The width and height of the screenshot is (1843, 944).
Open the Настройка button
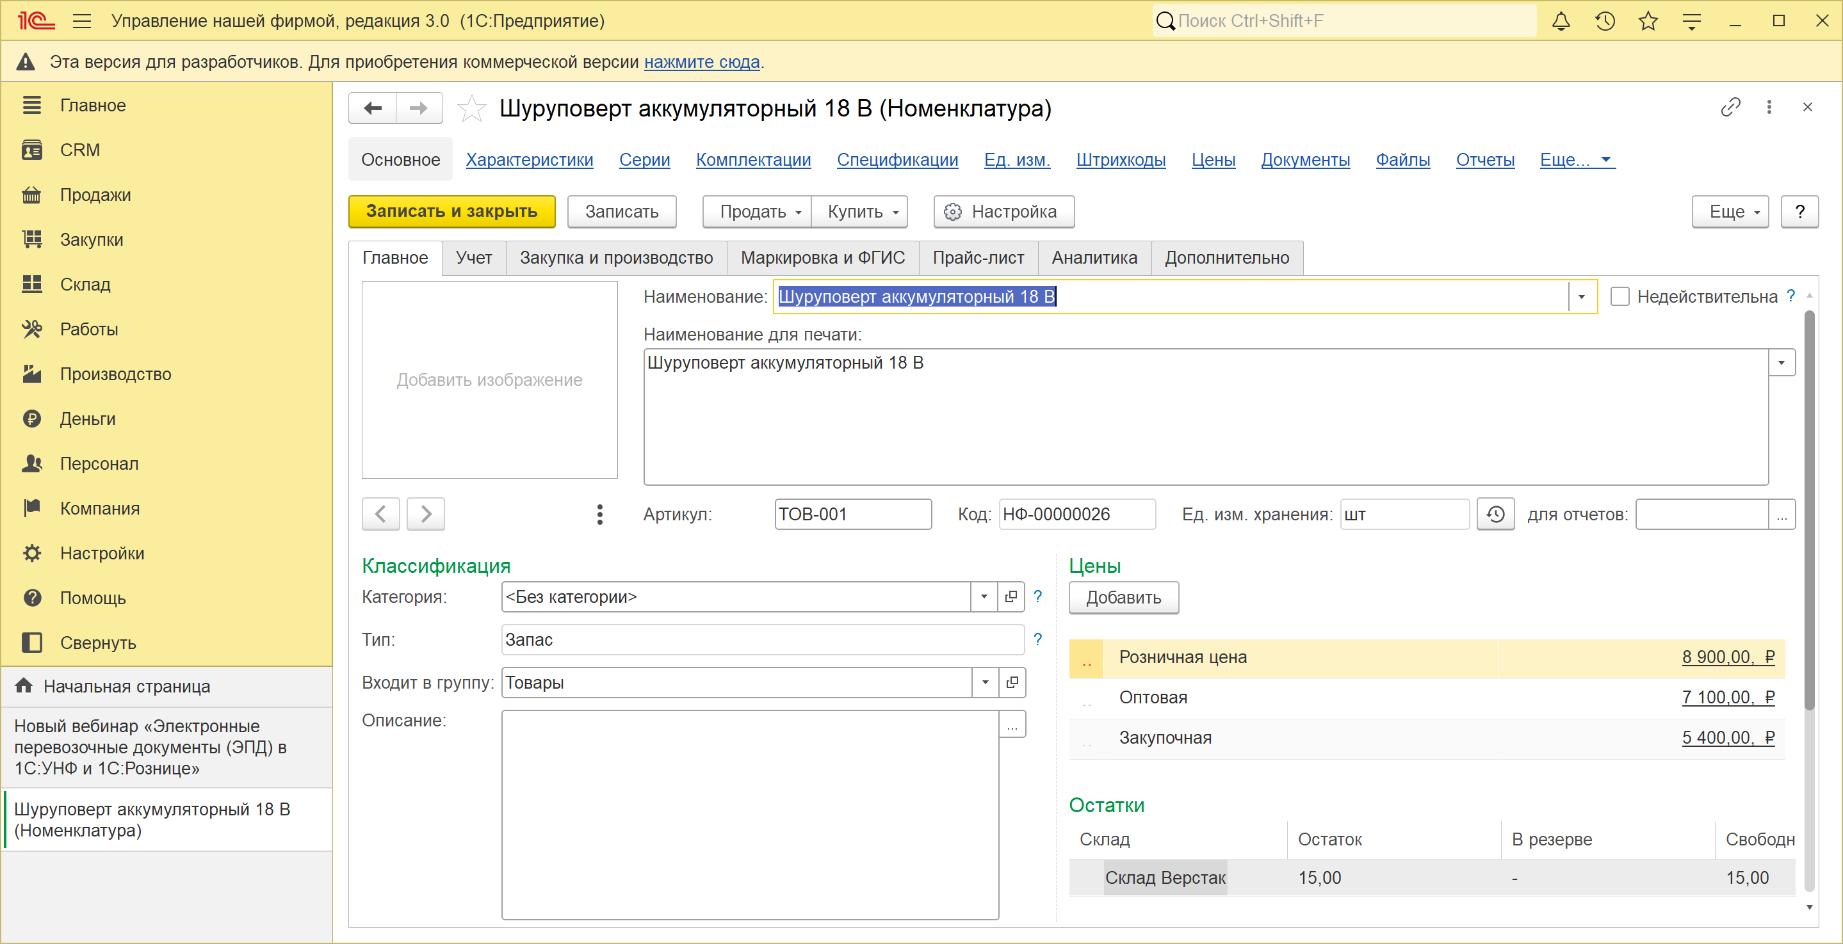(x=1003, y=212)
